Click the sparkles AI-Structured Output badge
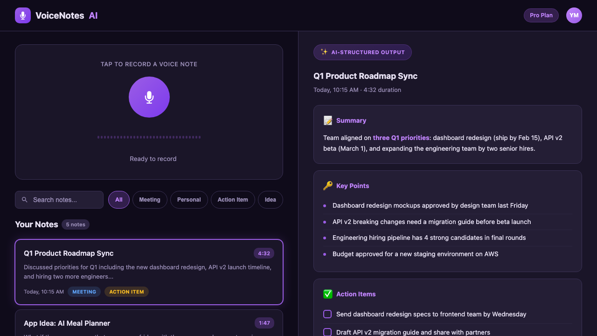This screenshot has width=597, height=336. click(x=362, y=52)
